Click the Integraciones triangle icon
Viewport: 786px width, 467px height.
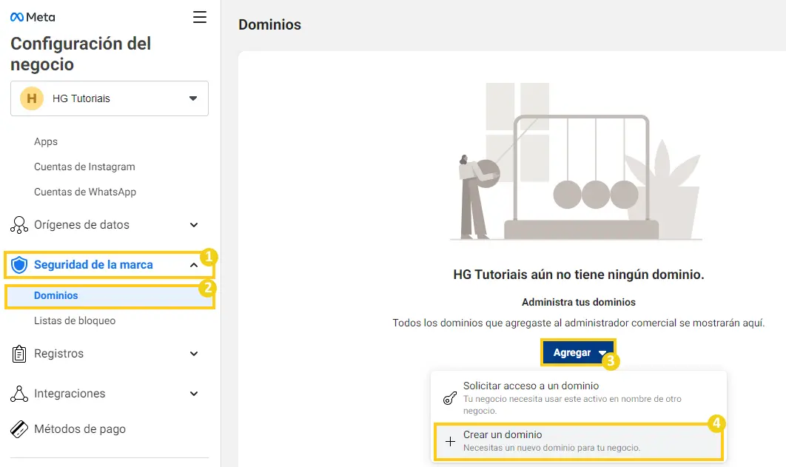pos(19,394)
